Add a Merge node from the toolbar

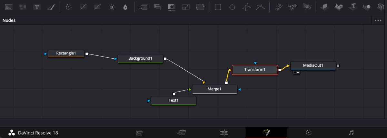click(144, 7)
